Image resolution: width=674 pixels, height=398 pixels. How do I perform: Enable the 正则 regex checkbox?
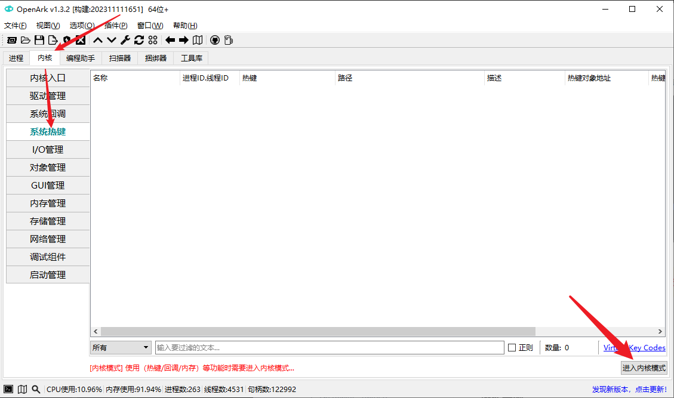tap(512, 347)
